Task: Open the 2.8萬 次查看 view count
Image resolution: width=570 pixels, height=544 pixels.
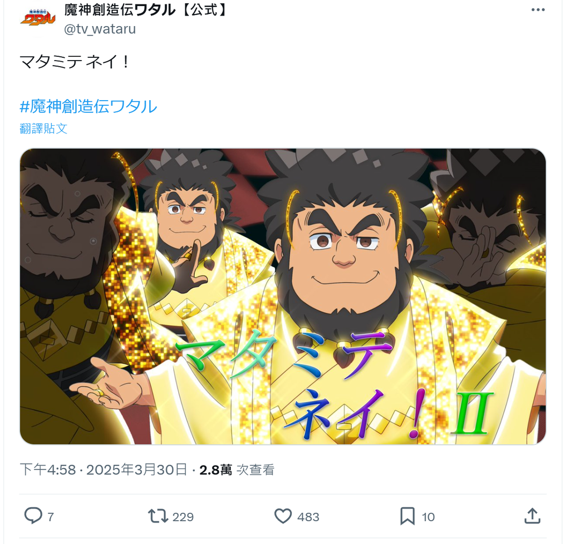Action: [x=237, y=469]
